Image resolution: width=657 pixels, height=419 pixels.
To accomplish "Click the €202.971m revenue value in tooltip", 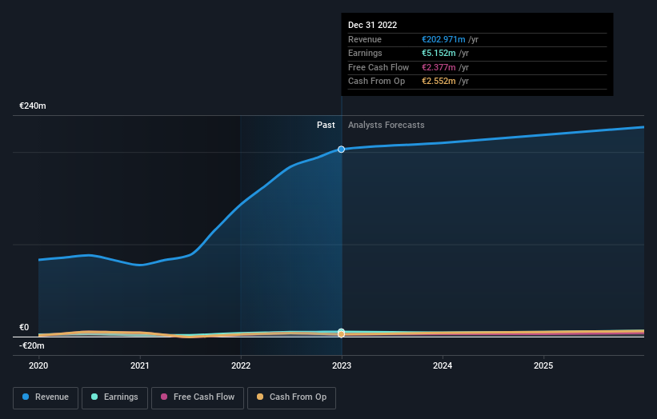I will [443, 39].
